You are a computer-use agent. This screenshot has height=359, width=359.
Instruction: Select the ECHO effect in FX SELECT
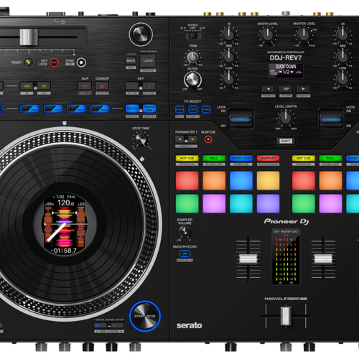tap(179, 109)
